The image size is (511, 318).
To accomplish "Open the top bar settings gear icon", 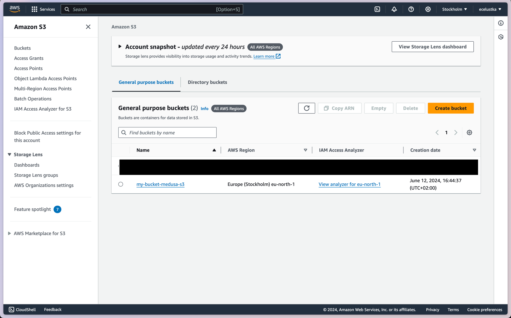I will click(428, 9).
